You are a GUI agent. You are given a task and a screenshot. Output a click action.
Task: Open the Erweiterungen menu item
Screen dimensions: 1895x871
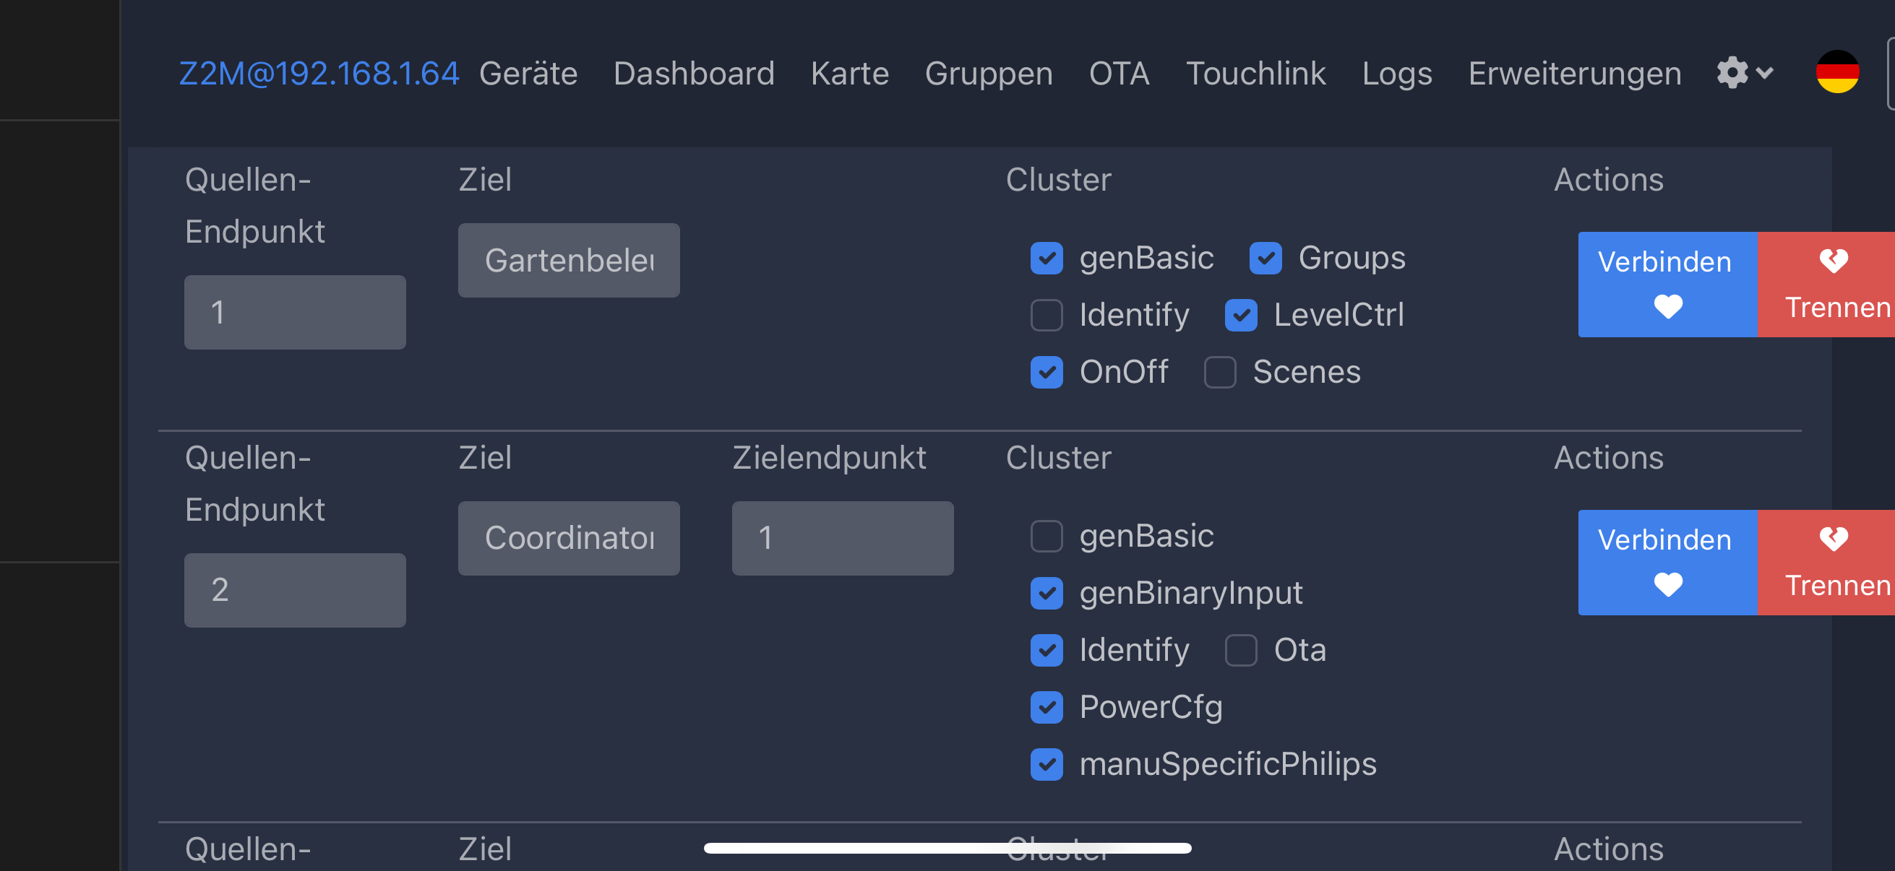click(x=1574, y=74)
